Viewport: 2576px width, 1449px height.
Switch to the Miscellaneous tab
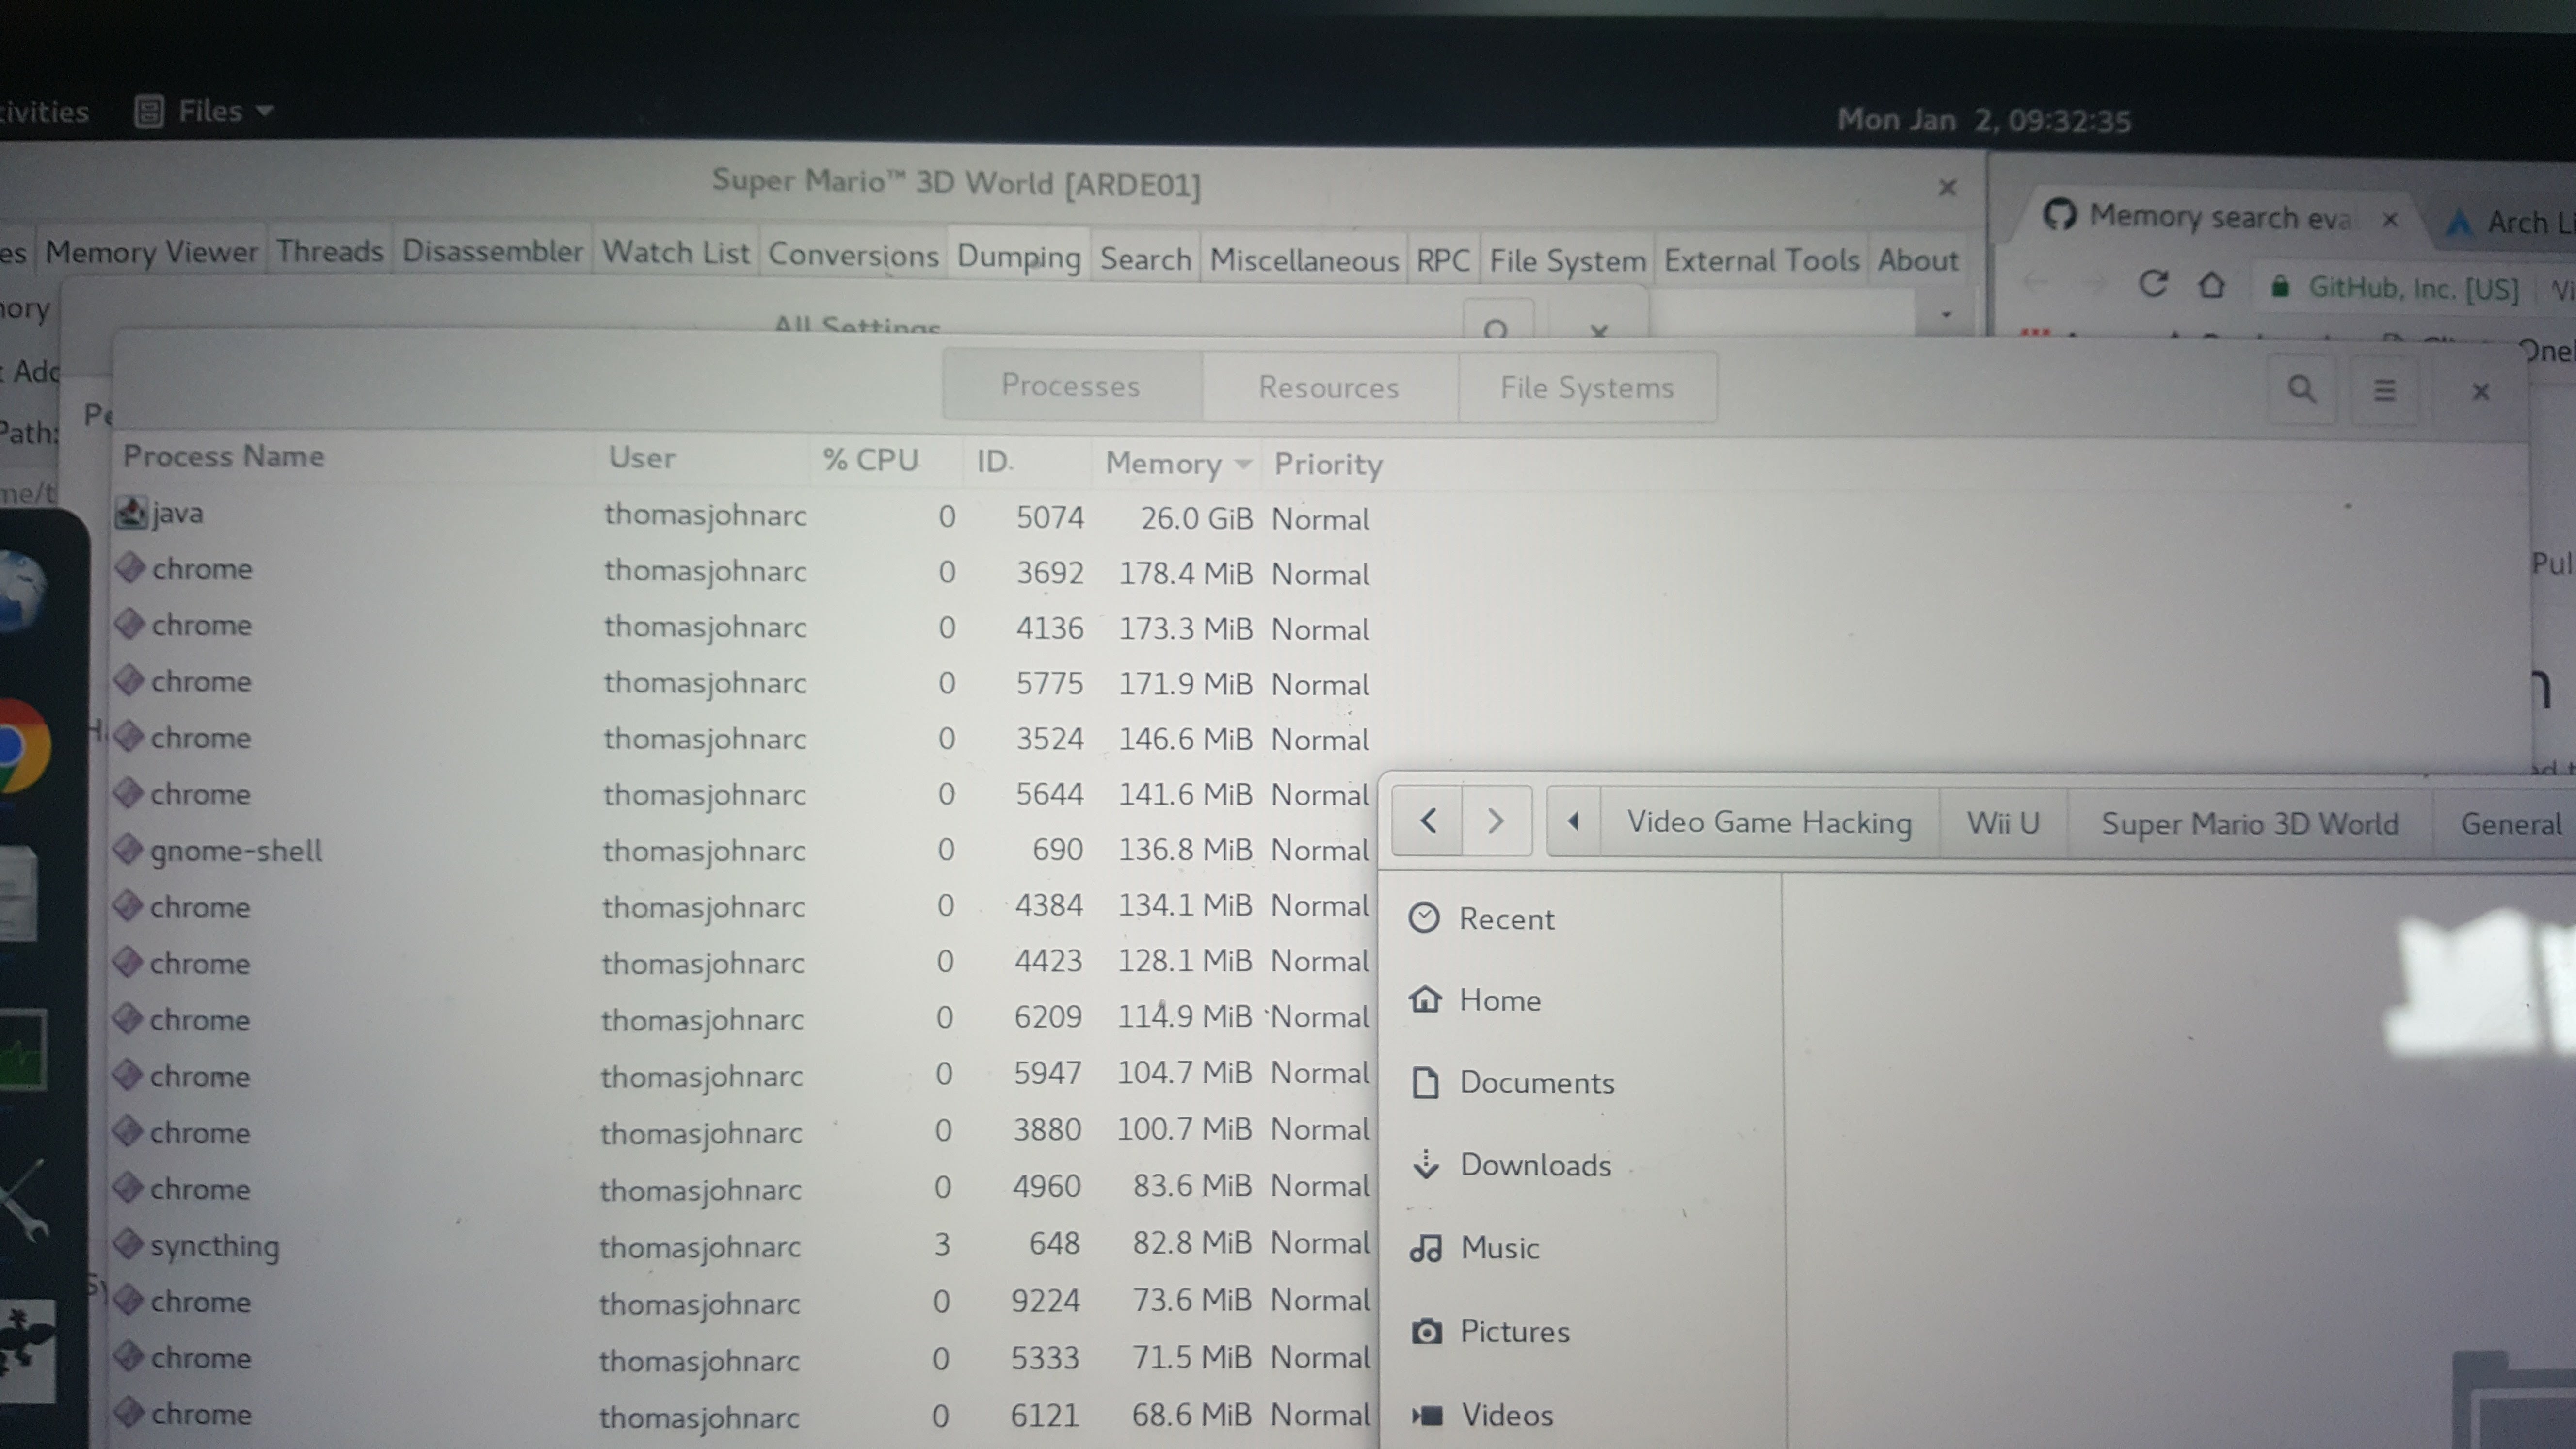point(1304,260)
